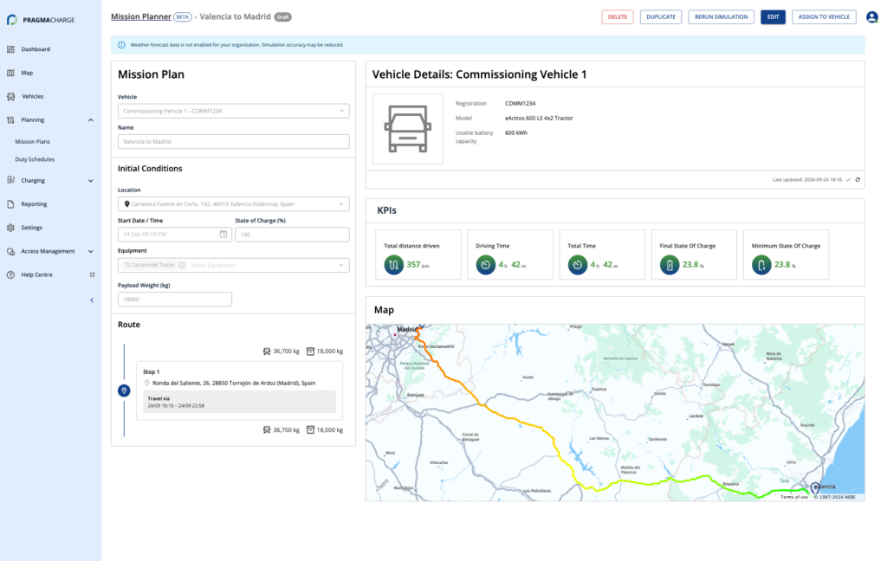Open the calendar date picker icon
This screenshot has width=887, height=561.
tap(223, 234)
